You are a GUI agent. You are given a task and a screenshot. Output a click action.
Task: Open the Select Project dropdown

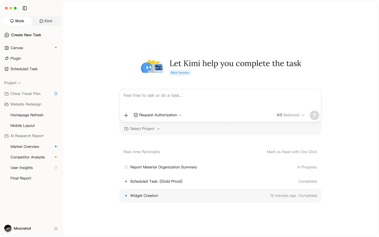point(142,129)
